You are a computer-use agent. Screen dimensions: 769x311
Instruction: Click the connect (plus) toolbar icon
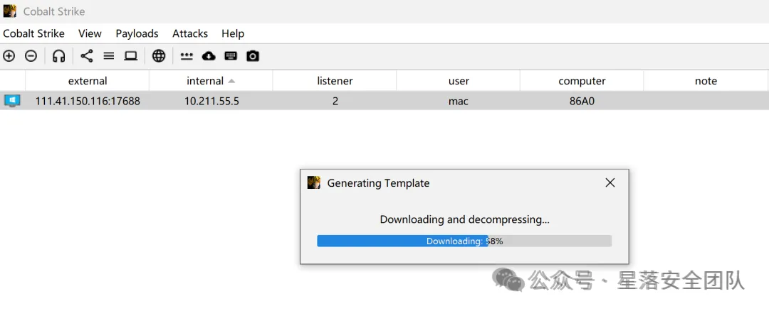(x=9, y=56)
